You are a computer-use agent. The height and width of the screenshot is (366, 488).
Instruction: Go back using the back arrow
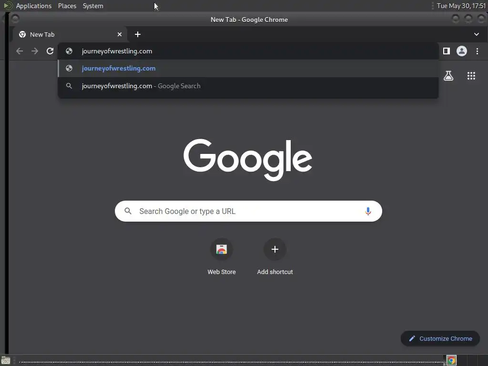(x=20, y=51)
